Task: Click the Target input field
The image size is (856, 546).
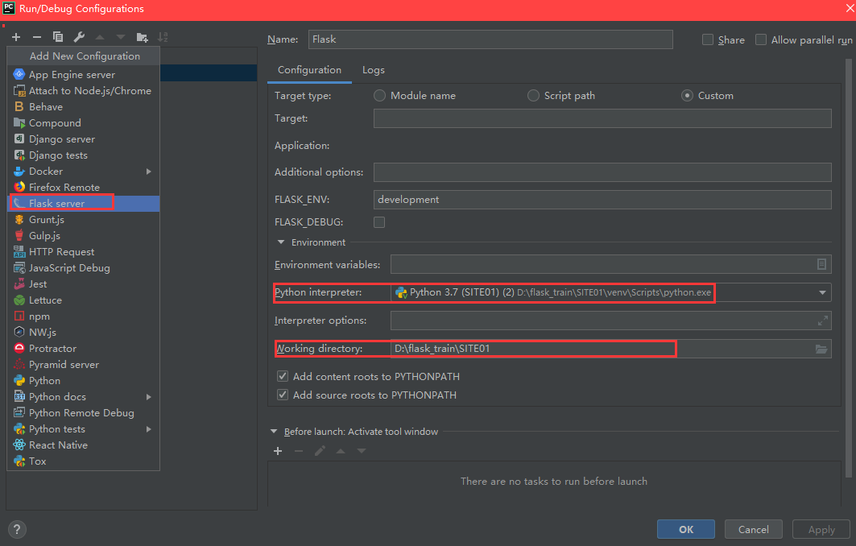Action: tap(602, 118)
